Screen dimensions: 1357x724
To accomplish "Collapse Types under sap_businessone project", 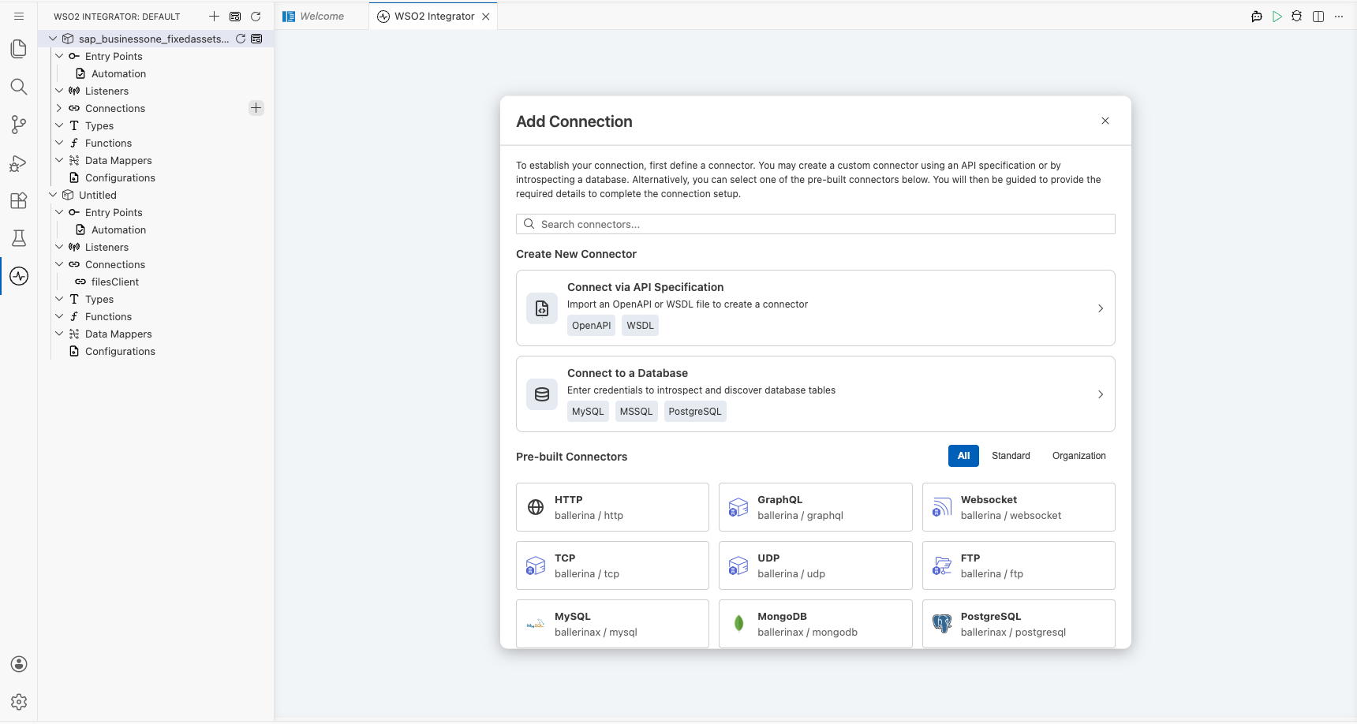I will tap(59, 125).
